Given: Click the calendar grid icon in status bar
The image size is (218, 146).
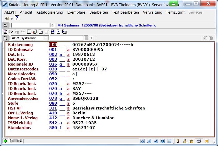Looking at the screenshot, I should coord(169,141).
